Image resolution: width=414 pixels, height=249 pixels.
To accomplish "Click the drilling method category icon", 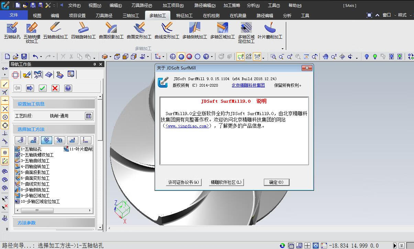I will click(x=20, y=140).
